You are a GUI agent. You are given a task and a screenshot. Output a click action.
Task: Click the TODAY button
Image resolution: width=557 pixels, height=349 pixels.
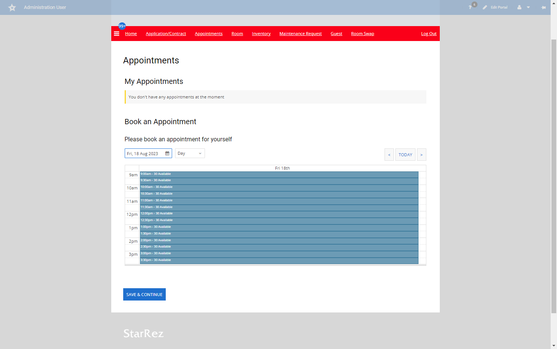pos(405,155)
